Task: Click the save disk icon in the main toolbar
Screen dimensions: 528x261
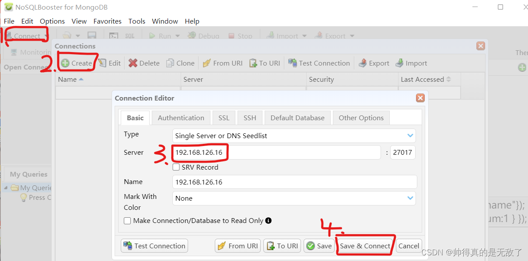Action: click(92, 36)
